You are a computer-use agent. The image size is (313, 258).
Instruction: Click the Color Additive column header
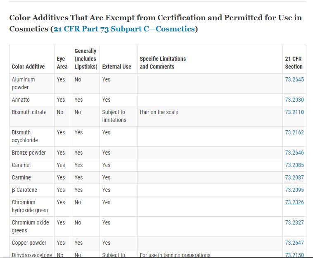pos(28,67)
